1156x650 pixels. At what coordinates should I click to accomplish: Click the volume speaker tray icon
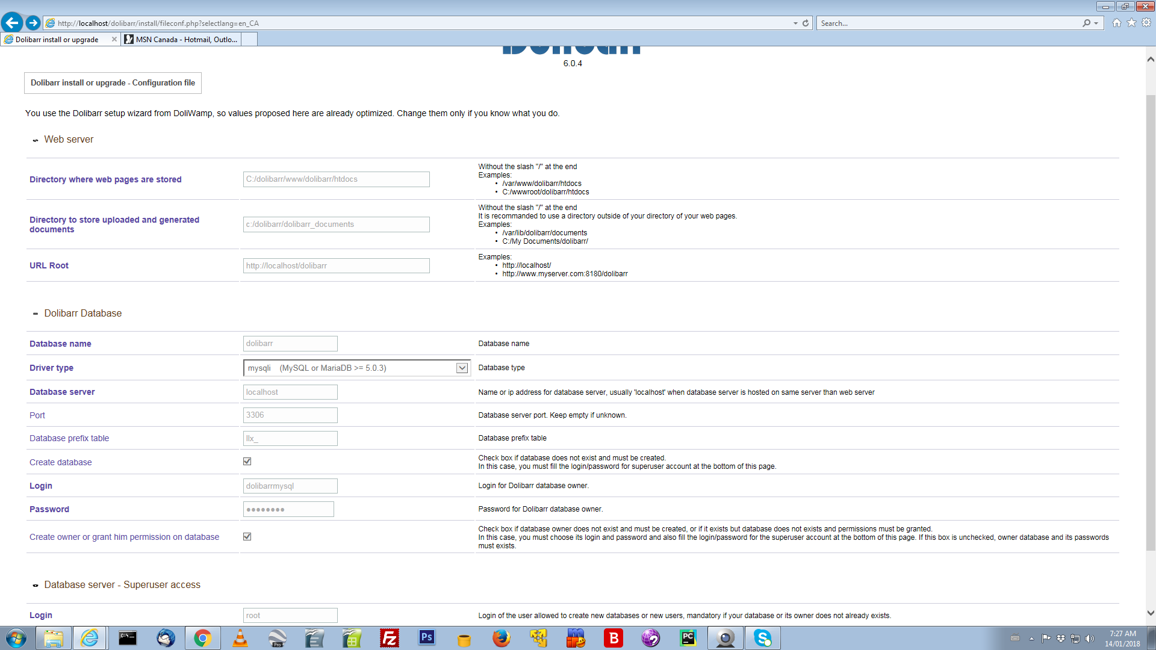(x=1090, y=639)
